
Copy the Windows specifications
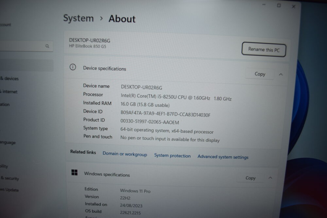pyautogui.click(x=250, y=178)
